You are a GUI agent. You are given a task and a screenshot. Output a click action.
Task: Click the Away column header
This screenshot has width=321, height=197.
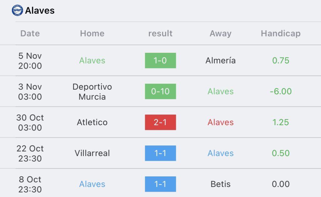coord(220,34)
